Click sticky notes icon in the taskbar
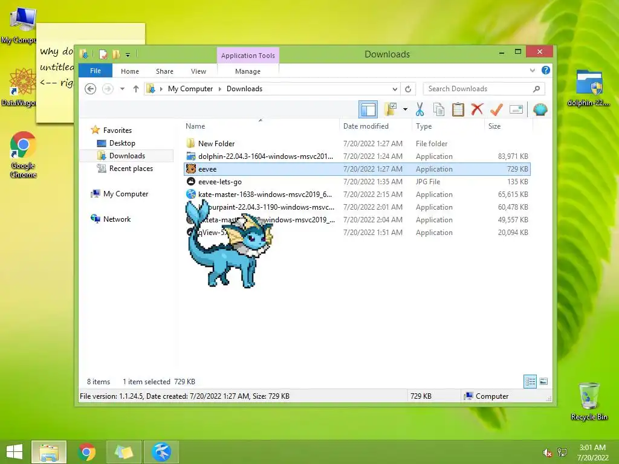This screenshot has height=464, width=619. (123, 452)
